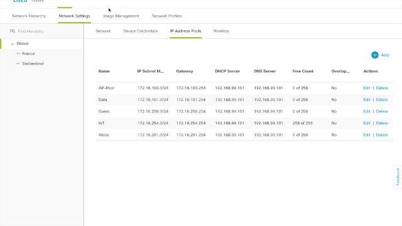The height and width of the screenshot is (226, 402).
Task: Click subnet 172.16.103.0/24 cell
Action: pyautogui.click(x=153, y=88)
